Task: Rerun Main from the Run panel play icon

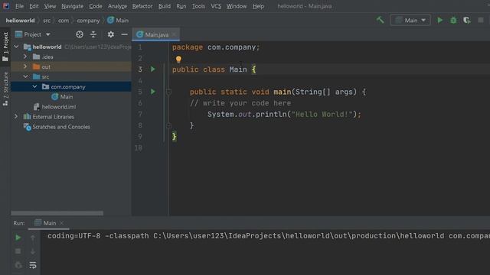Action: coord(18,238)
